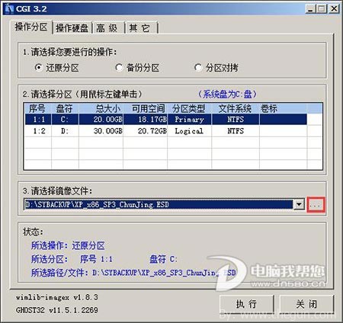Click the NTFS cell in the D: row

pyautogui.click(x=236, y=131)
